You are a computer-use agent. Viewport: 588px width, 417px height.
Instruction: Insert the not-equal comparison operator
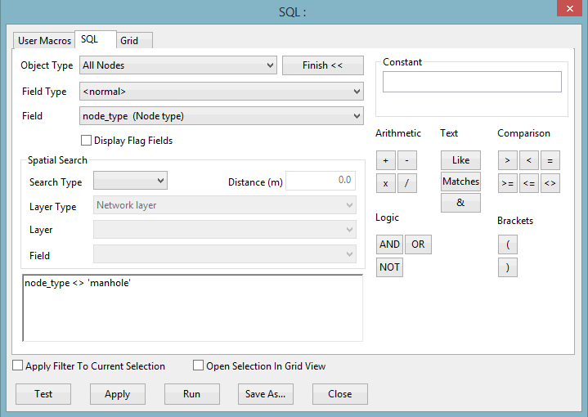(550, 183)
